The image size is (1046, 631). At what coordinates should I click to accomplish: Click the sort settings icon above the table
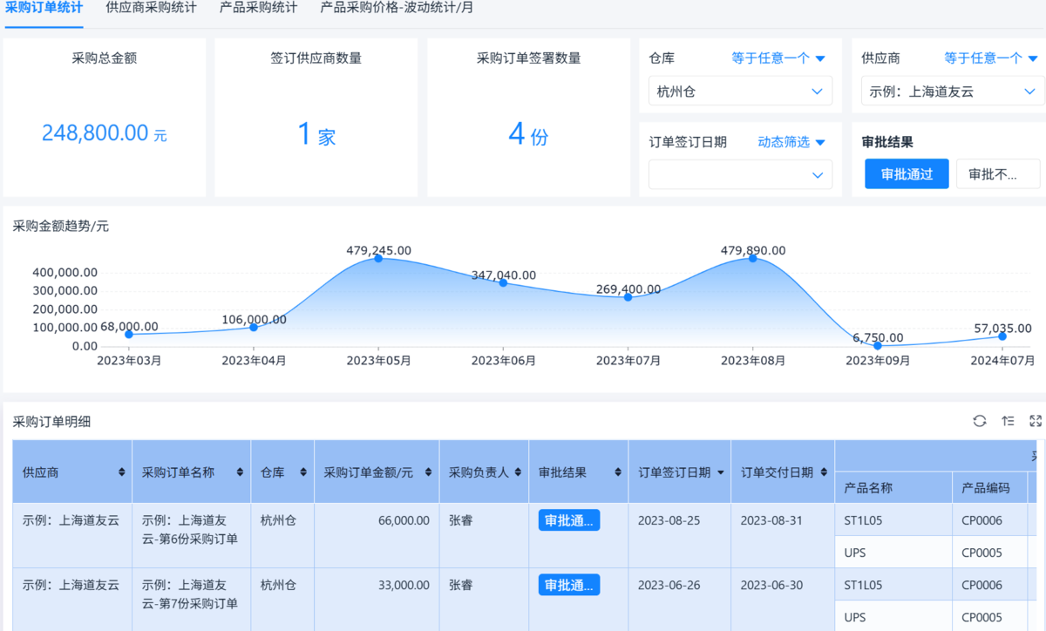point(1008,421)
